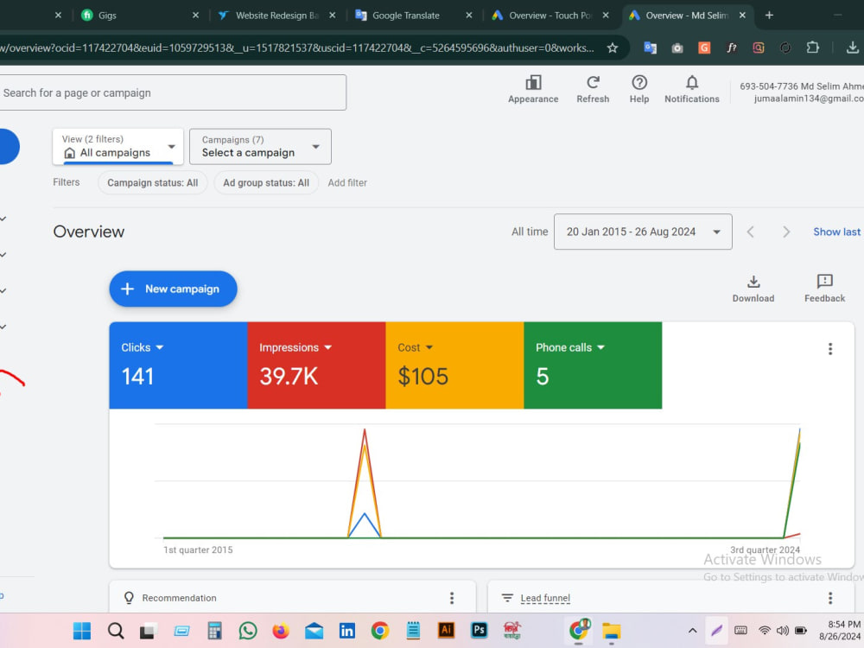Click the Refresh icon
The image size is (864, 648).
pos(593,89)
